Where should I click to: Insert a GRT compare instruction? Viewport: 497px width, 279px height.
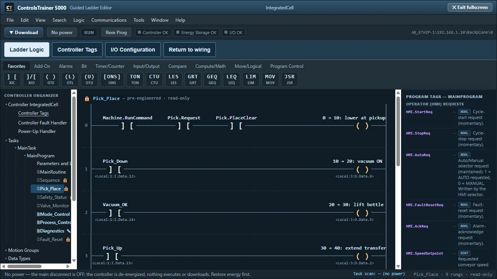click(x=193, y=79)
